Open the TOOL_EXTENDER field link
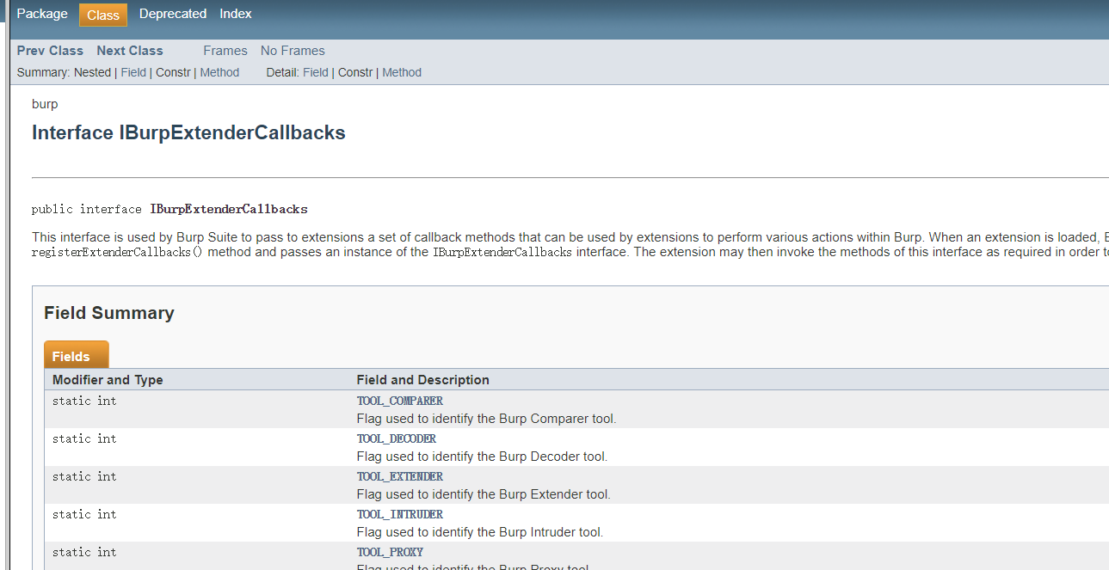This screenshot has width=1109, height=570. pyautogui.click(x=400, y=476)
